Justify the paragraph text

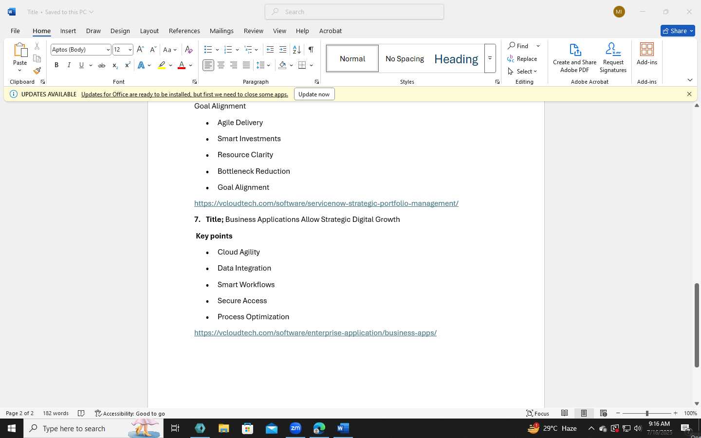click(x=246, y=65)
